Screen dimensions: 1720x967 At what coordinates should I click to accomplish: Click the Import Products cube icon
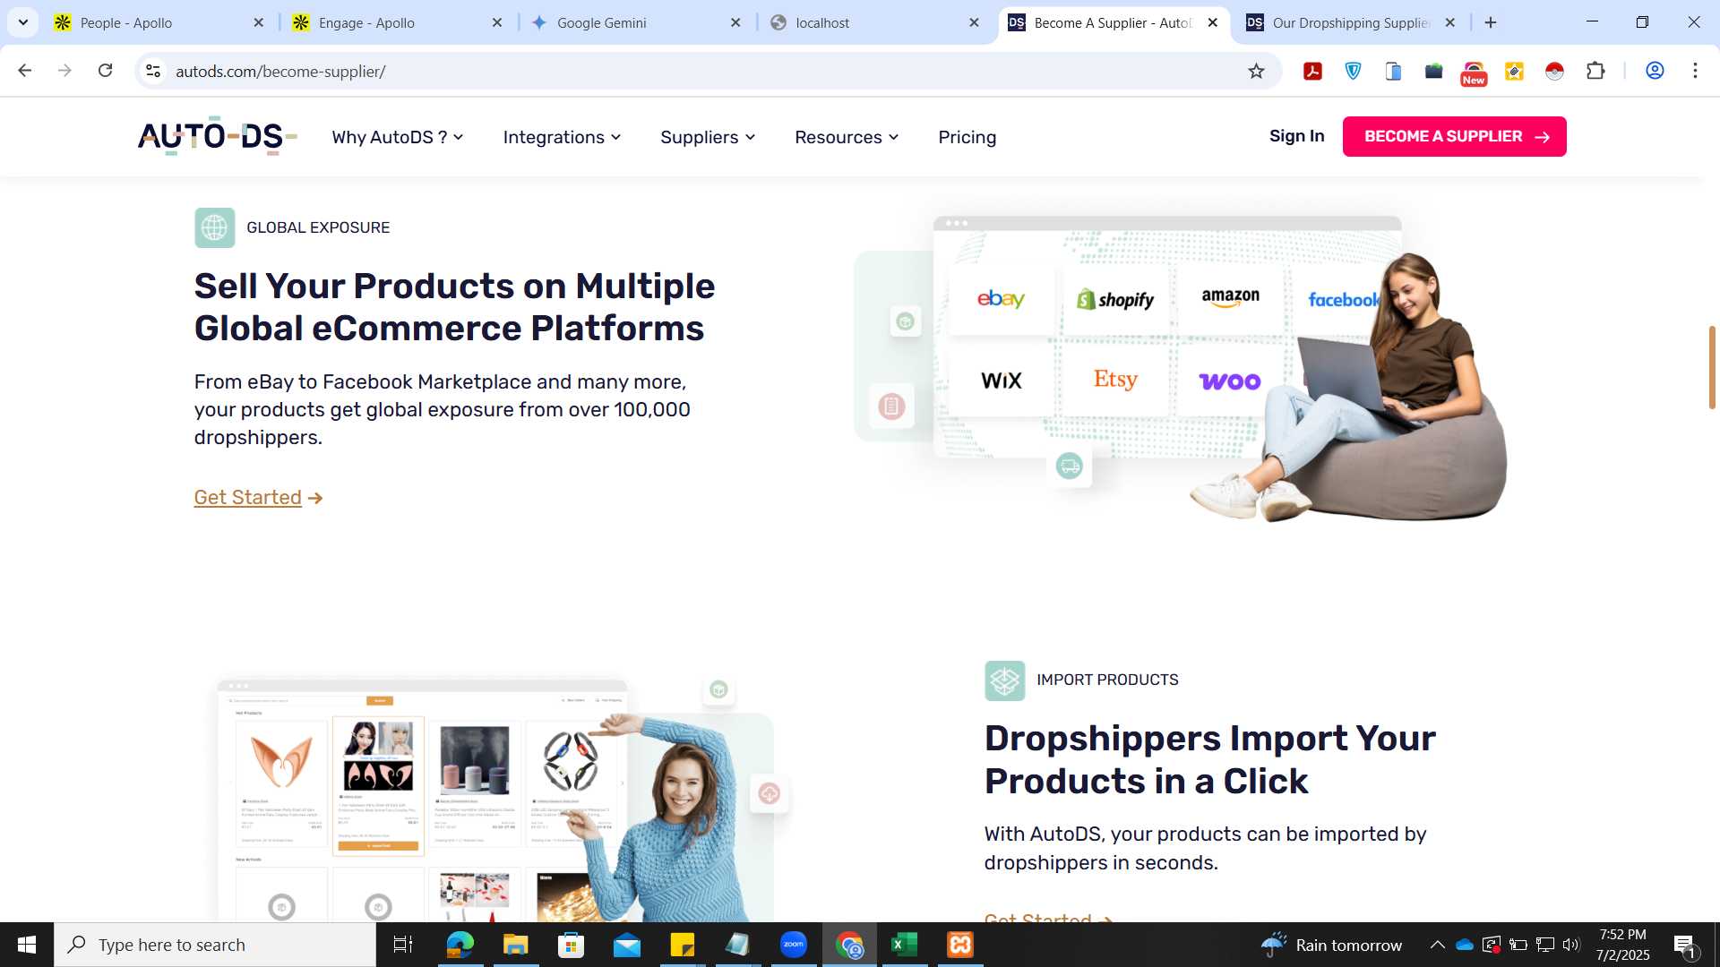pos(1004,680)
